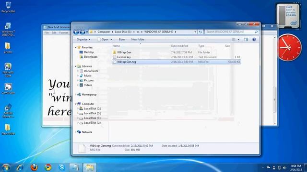Open the Recycle Bin desktop icon
The height and width of the screenshot is (172, 307).
8,7
